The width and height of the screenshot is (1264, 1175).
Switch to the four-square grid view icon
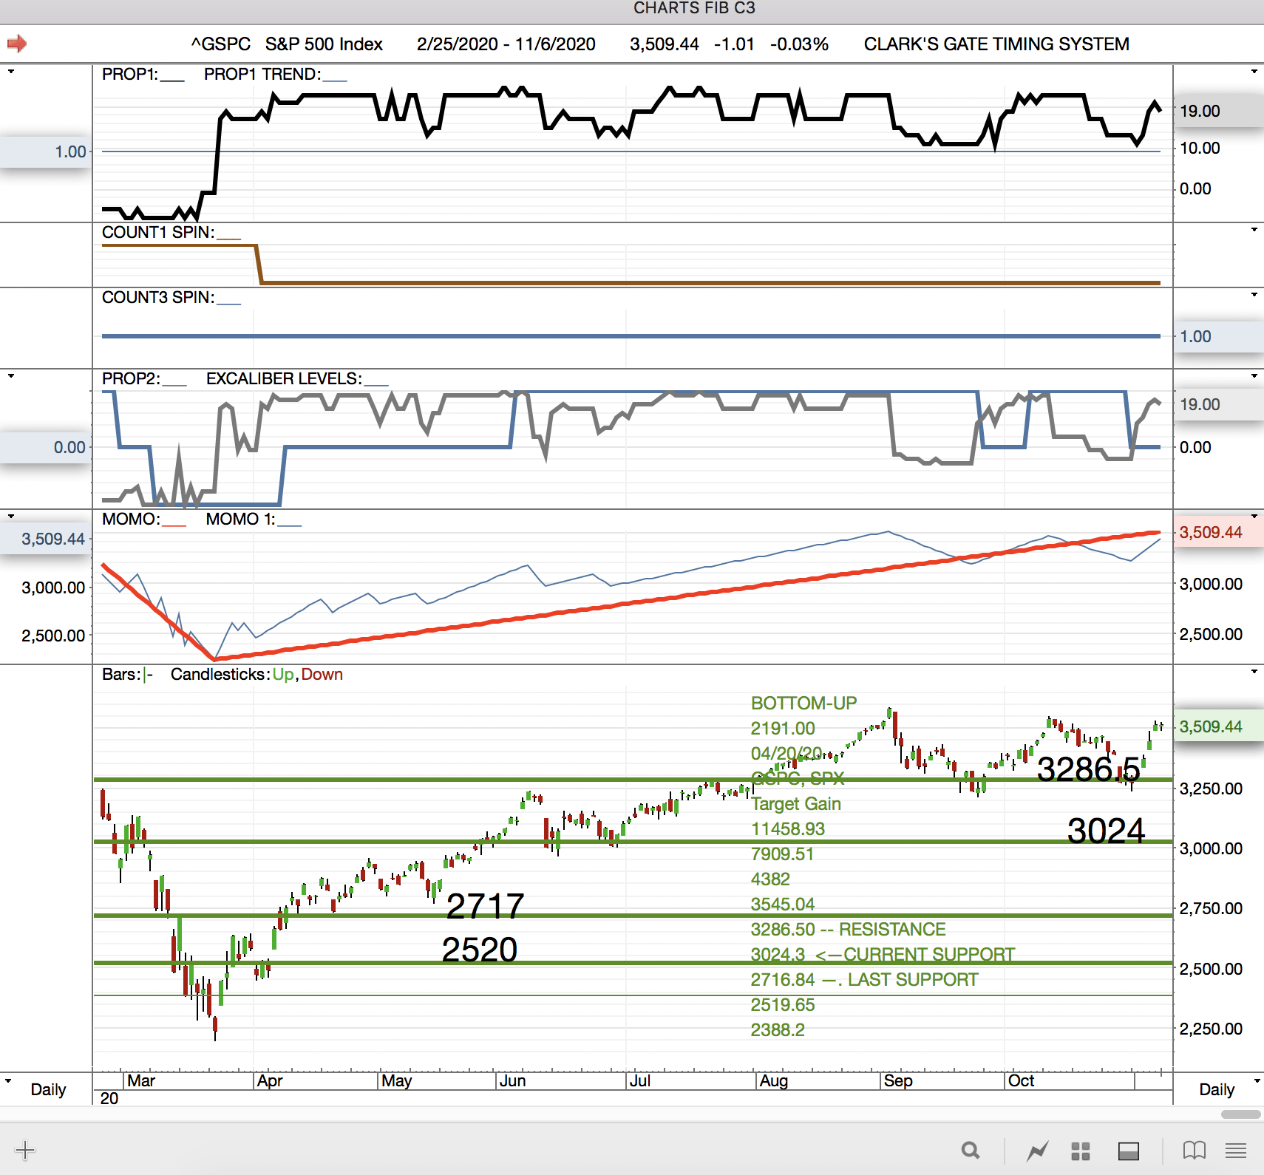(x=1081, y=1151)
